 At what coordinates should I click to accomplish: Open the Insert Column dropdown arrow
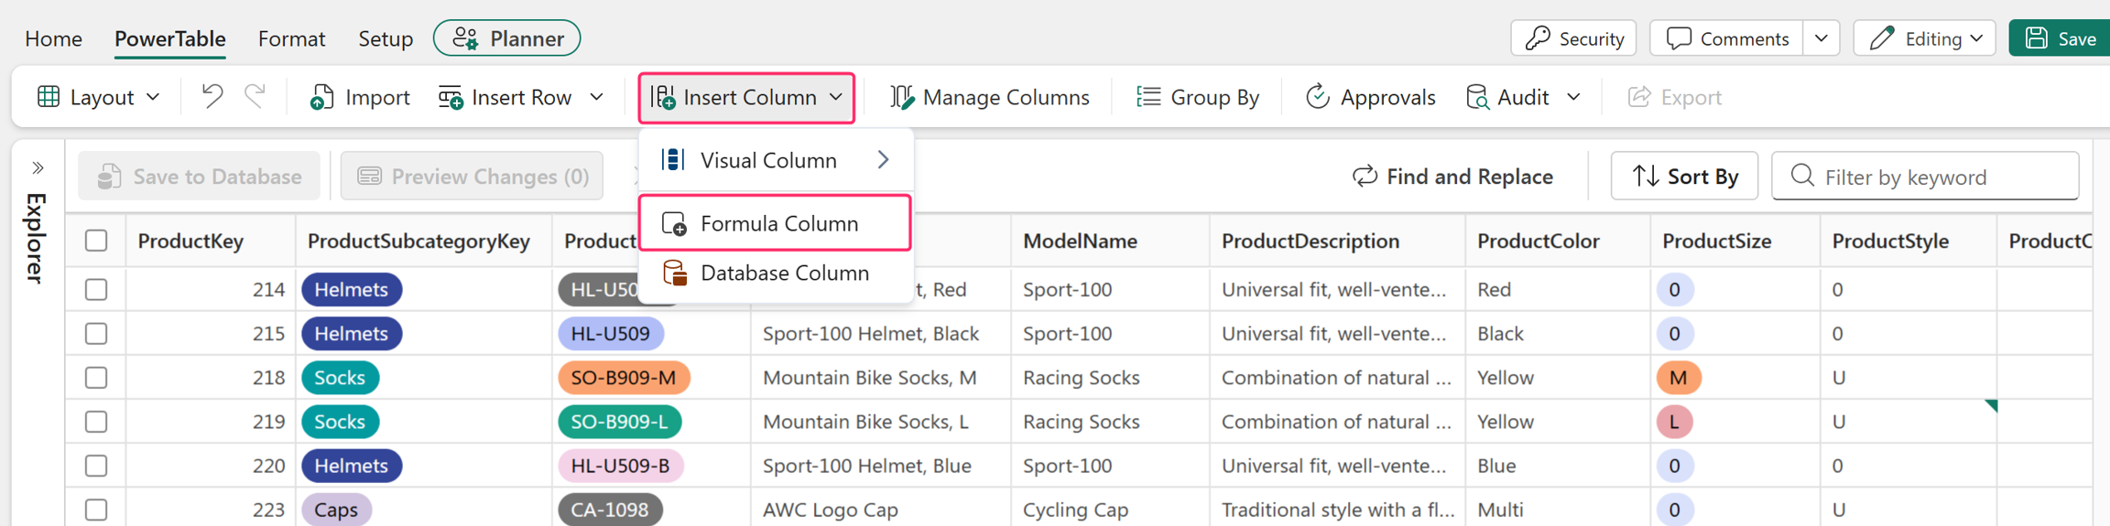point(836,97)
